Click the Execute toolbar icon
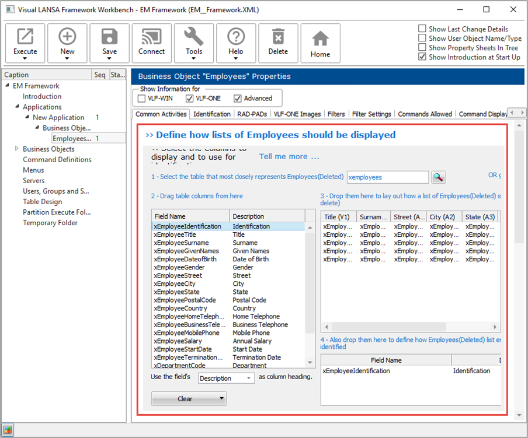The width and height of the screenshot is (528, 438). click(25, 37)
